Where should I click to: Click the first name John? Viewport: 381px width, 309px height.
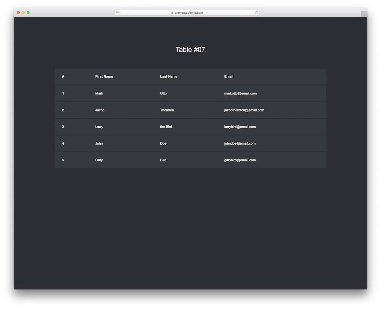click(99, 143)
